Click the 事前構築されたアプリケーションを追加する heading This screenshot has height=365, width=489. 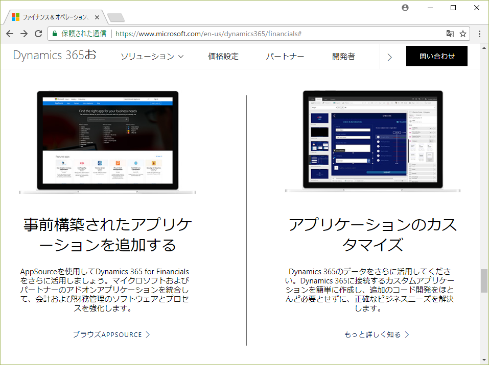(x=108, y=234)
